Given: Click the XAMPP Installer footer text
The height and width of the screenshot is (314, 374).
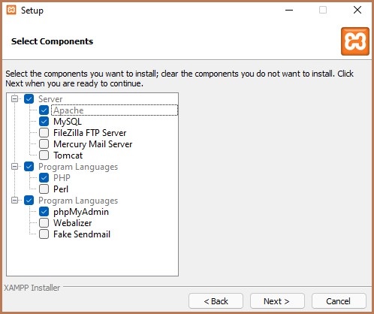Looking at the screenshot, I should point(32,288).
